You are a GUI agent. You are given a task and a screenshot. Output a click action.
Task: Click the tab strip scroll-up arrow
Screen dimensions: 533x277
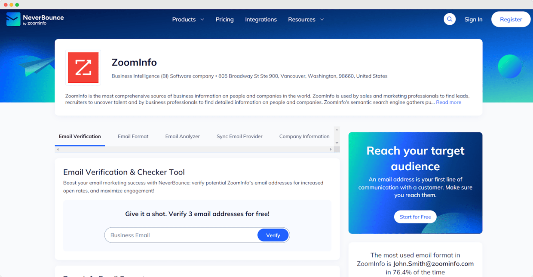(337, 129)
